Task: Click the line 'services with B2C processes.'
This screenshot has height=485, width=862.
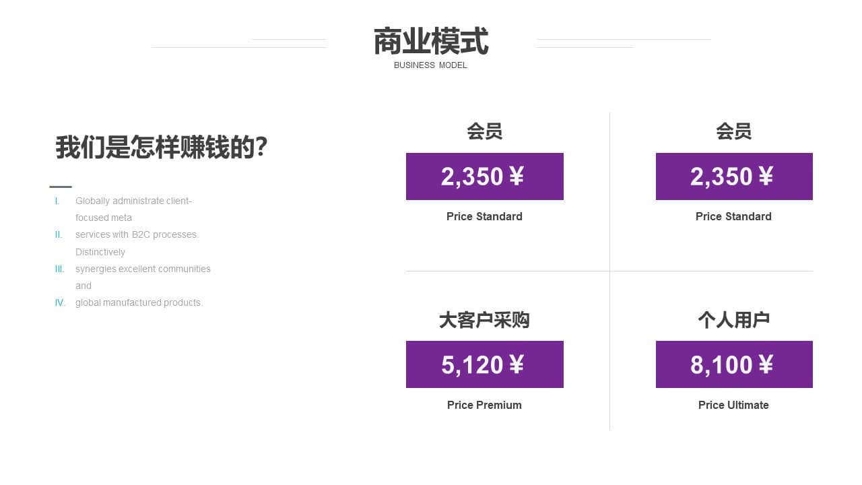Action: point(137,234)
